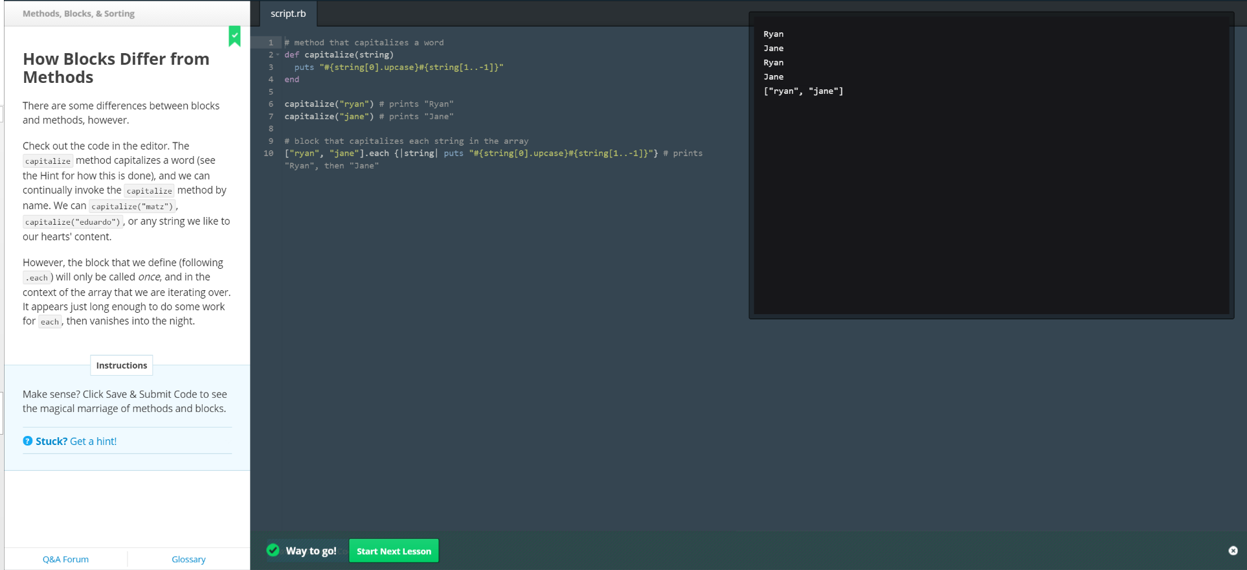Image resolution: width=1247 pixels, height=570 pixels.
Task: Open the Glossary link
Action: (x=188, y=559)
